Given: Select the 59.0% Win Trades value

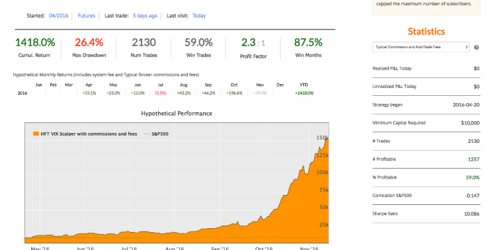Looking at the screenshot, I should click(x=198, y=42).
